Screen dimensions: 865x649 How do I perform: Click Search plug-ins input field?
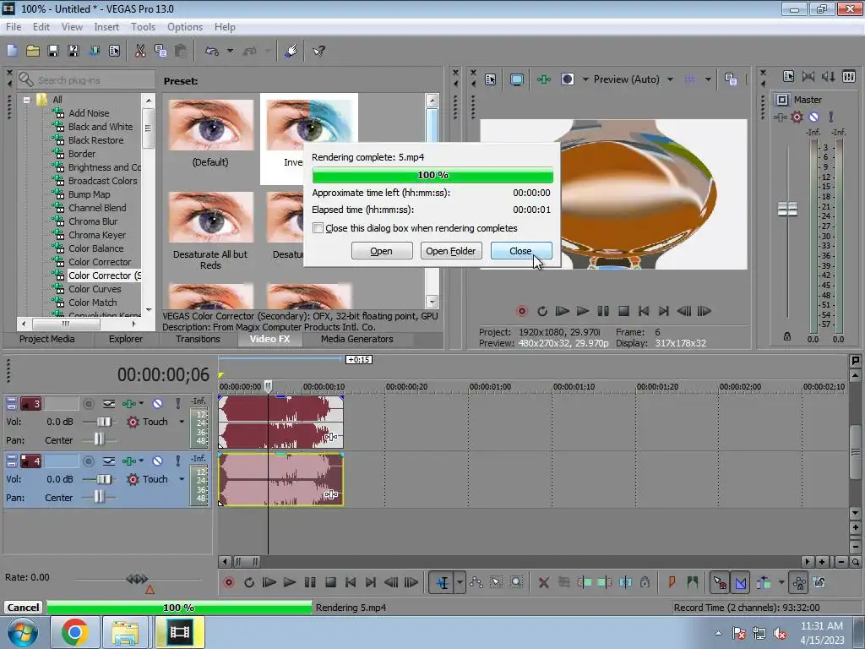point(94,80)
